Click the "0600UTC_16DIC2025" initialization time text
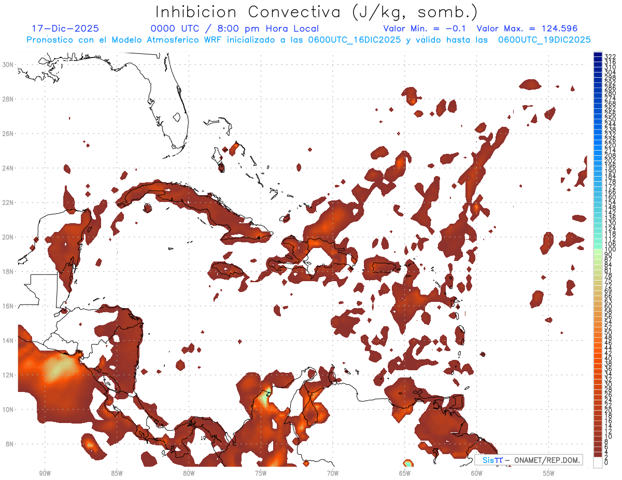This screenshot has width=622, height=480. pos(354,39)
